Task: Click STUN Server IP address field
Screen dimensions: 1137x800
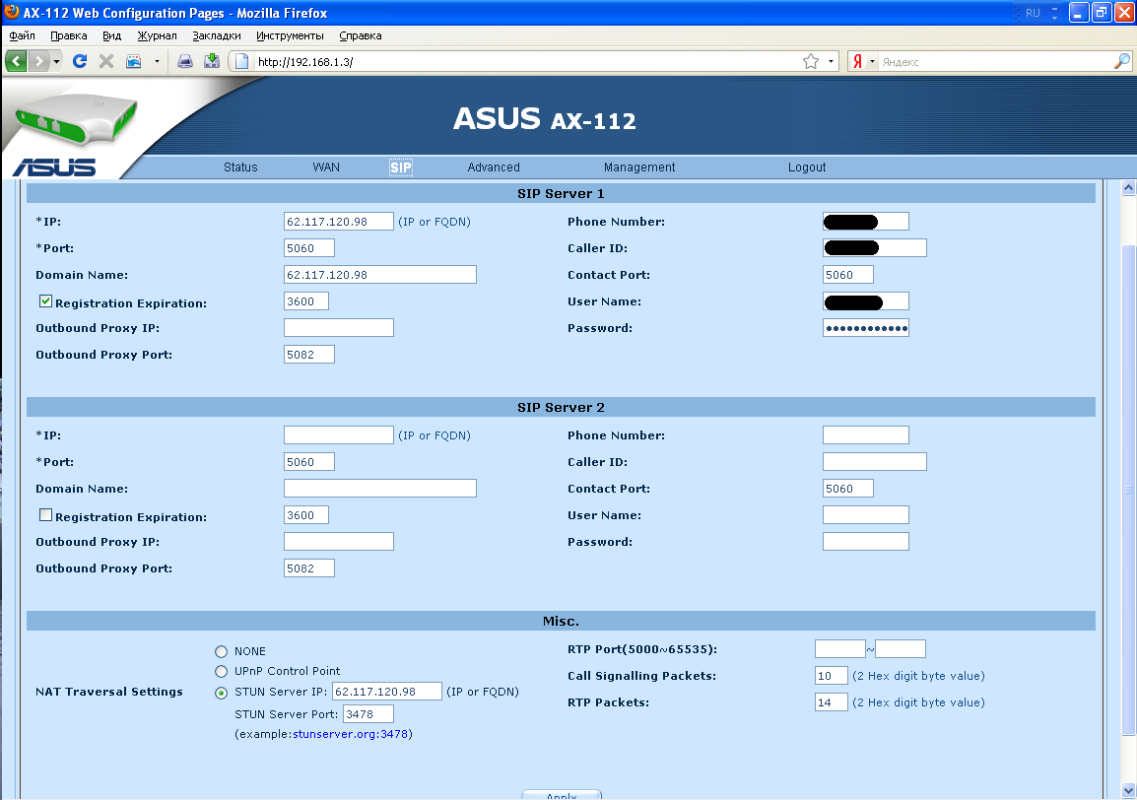Action: 387,692
